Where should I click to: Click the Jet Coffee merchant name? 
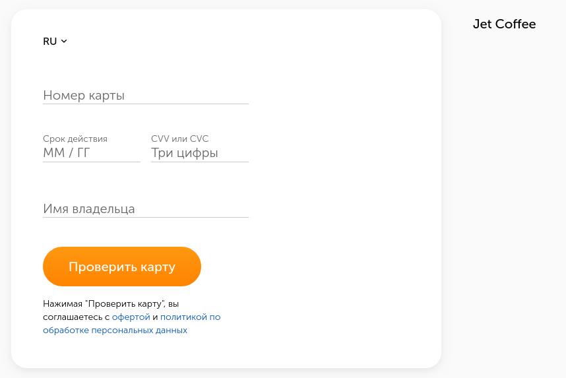point(504,24)
